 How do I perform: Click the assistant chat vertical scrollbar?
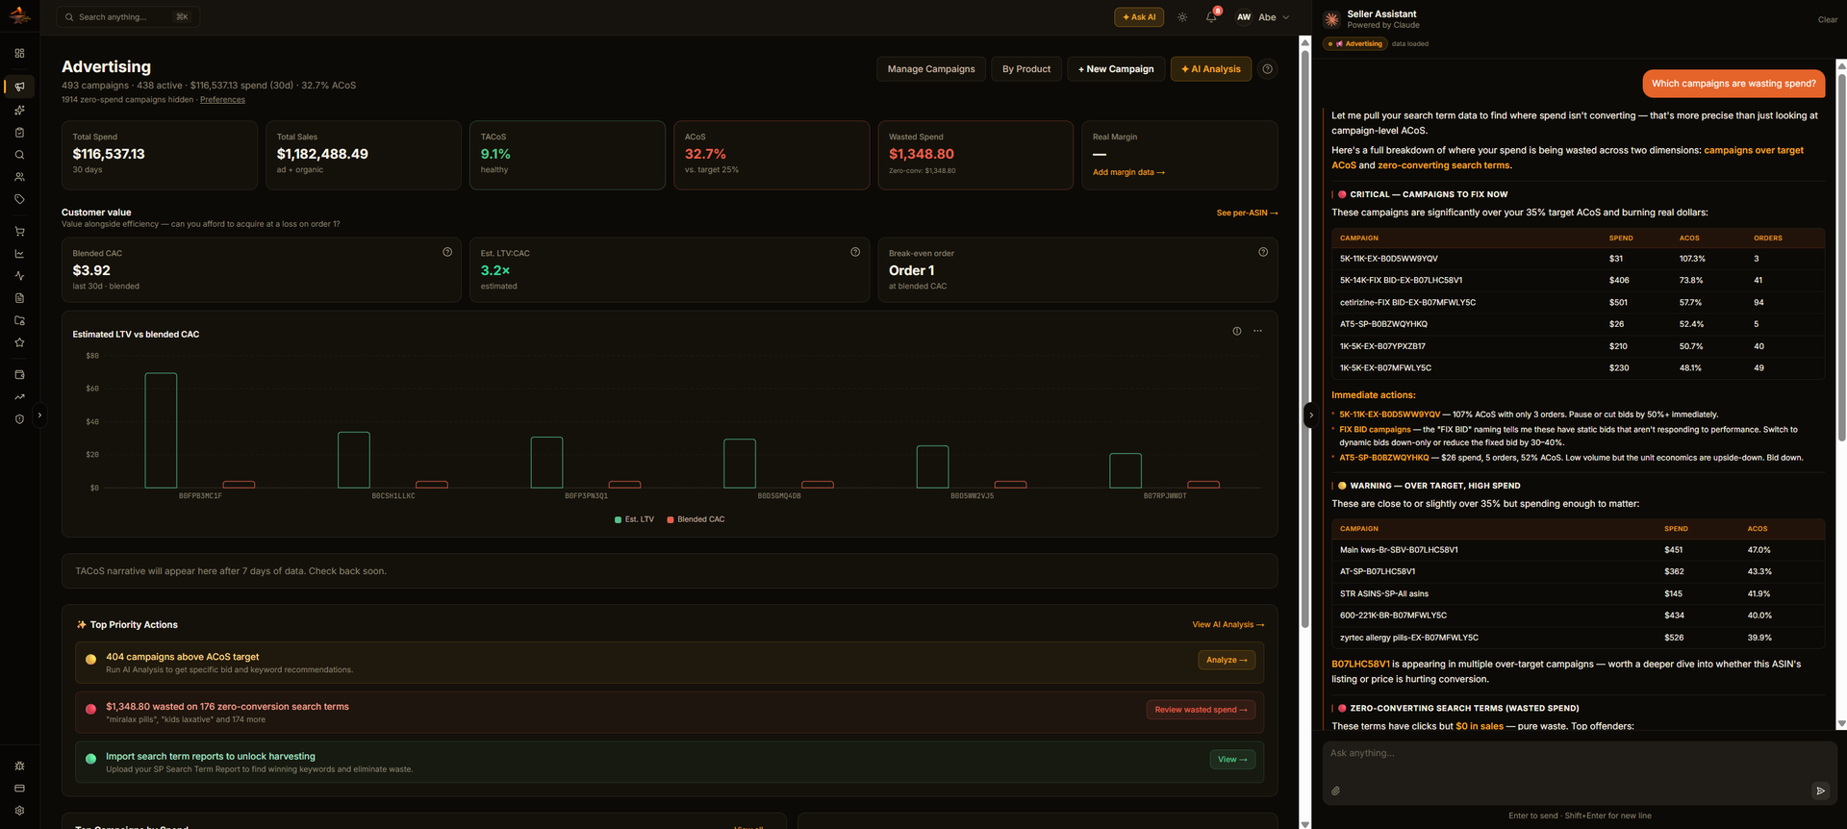pos(1842,256)
